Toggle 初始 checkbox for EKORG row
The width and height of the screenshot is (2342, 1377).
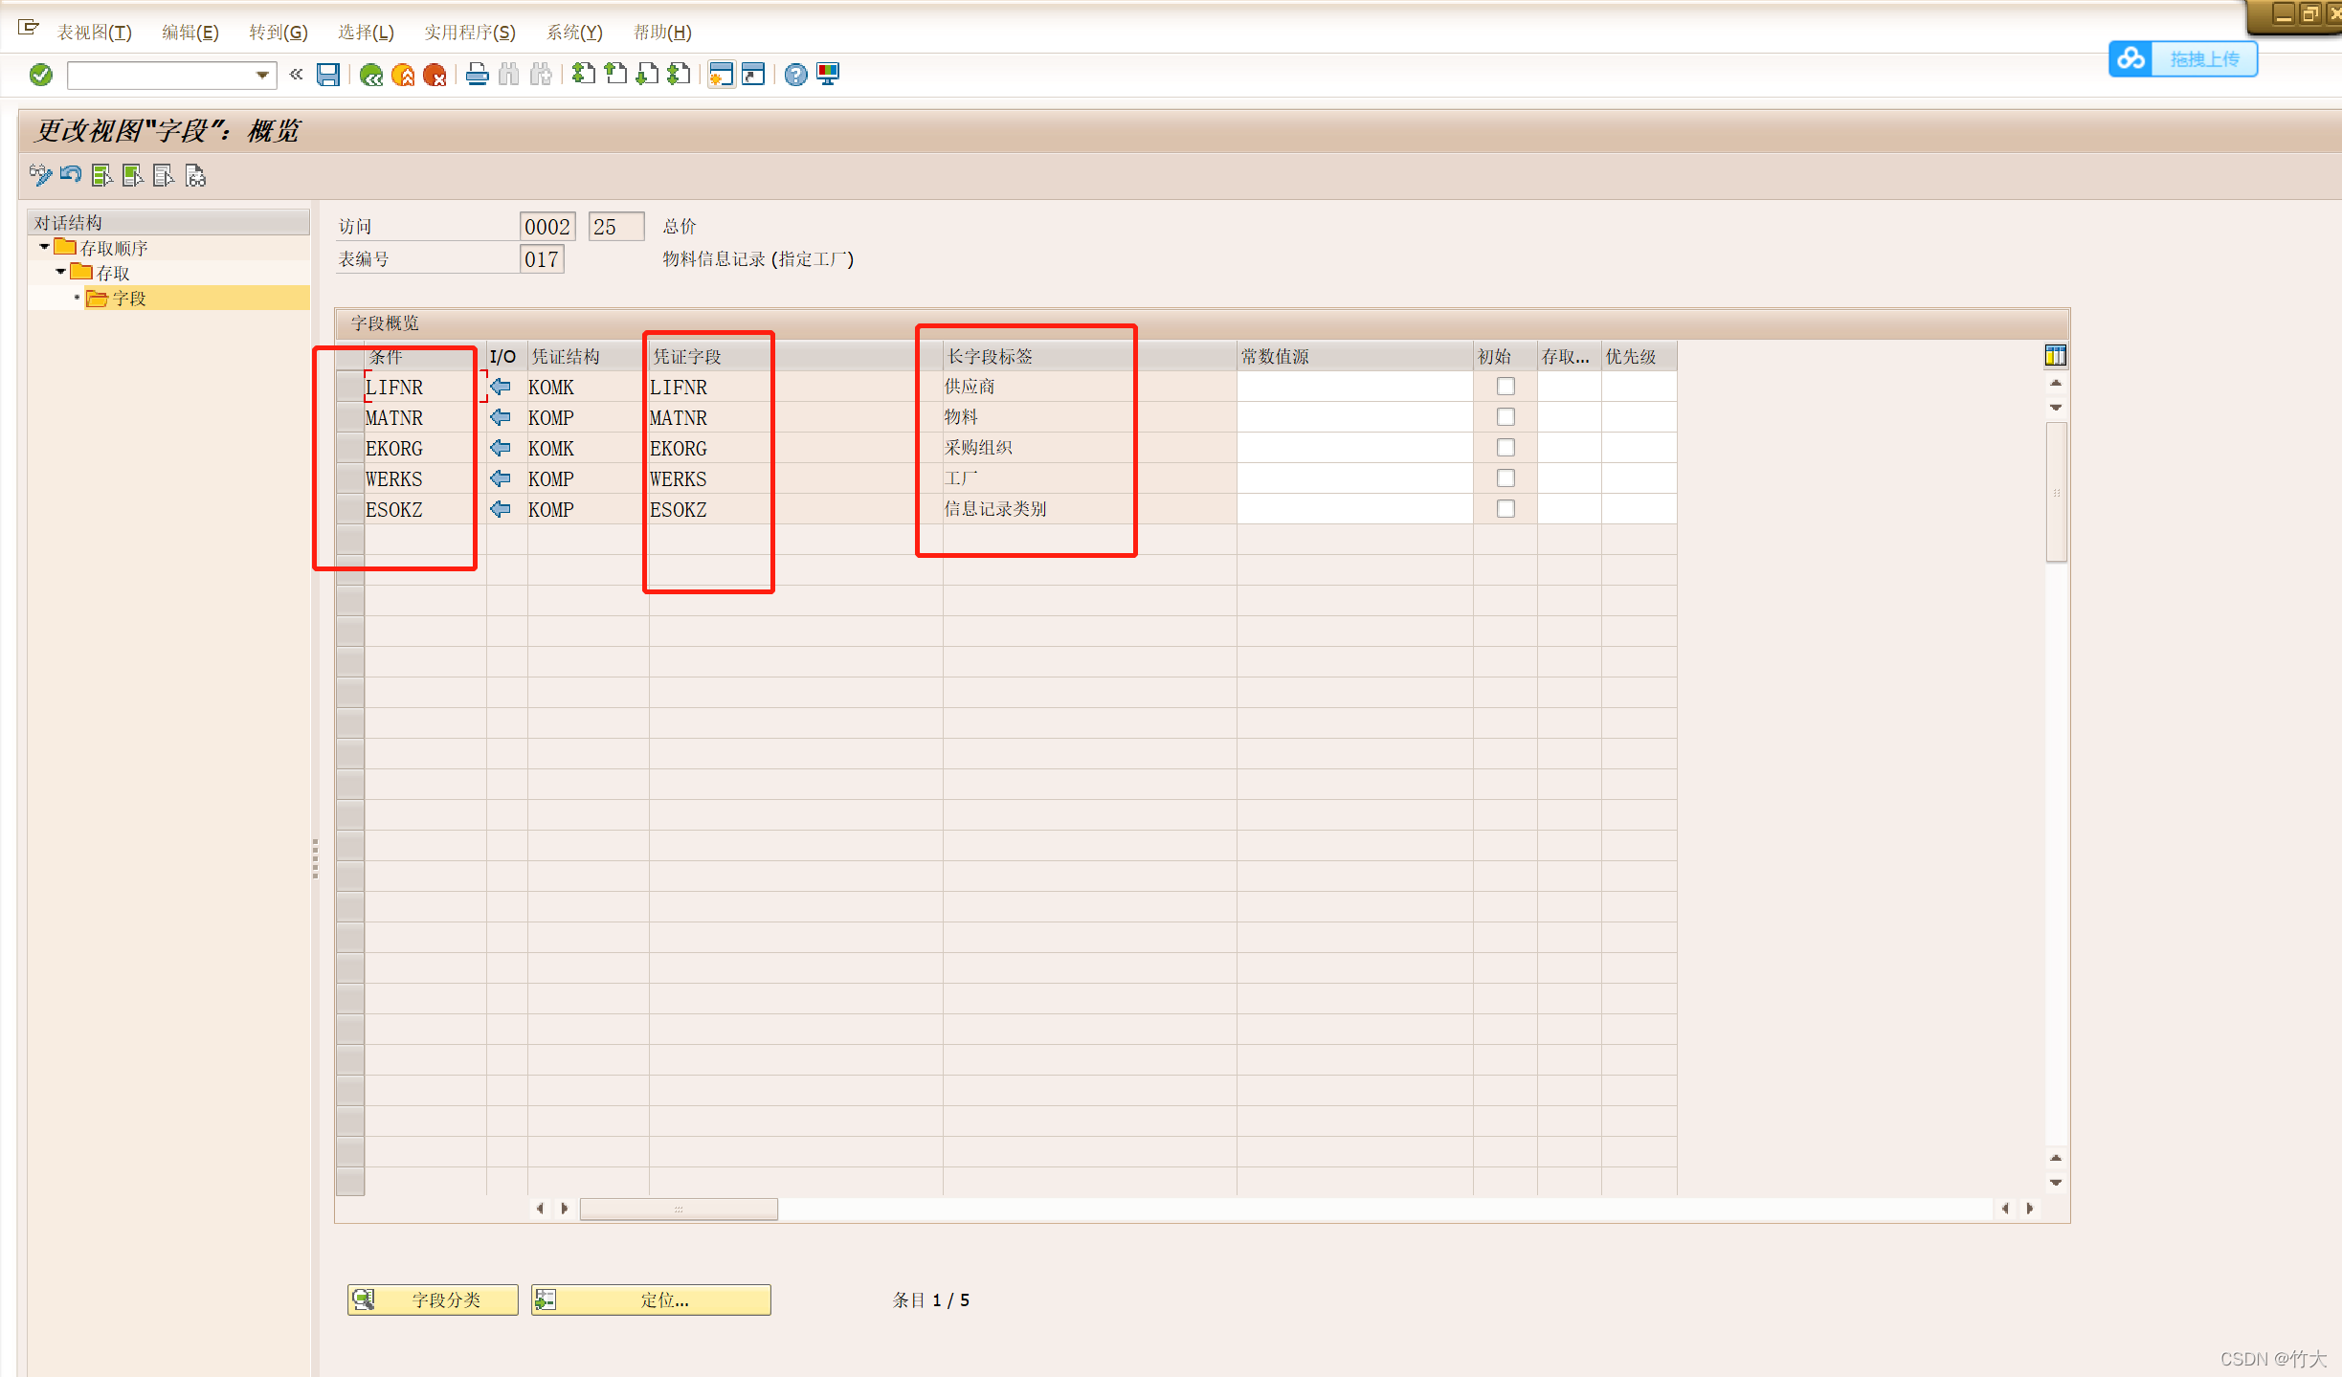(x=1506, y=448)
